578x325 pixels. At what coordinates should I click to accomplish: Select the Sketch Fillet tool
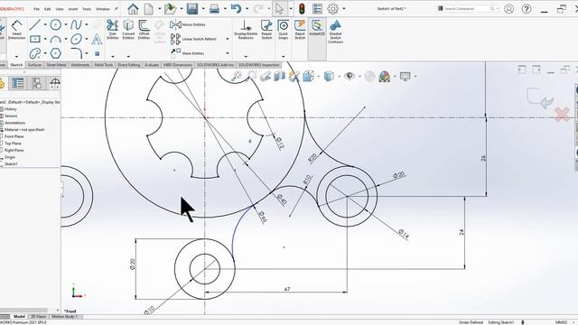[76, 53]
